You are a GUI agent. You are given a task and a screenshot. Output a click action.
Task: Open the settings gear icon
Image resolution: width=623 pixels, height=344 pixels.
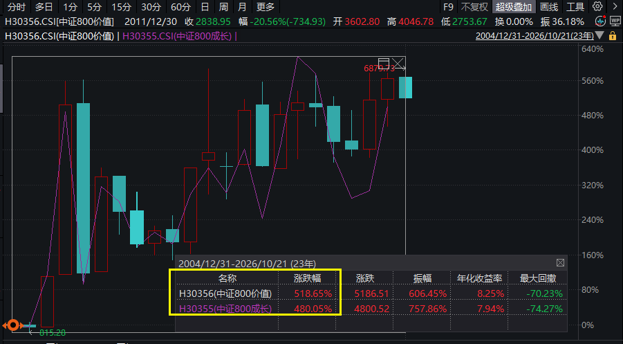pos(597,6)
